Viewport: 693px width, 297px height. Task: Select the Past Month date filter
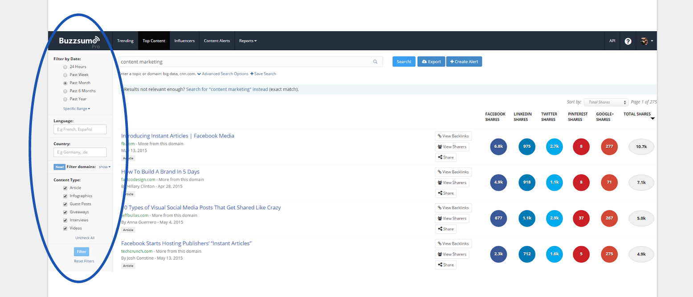[65, 83]
